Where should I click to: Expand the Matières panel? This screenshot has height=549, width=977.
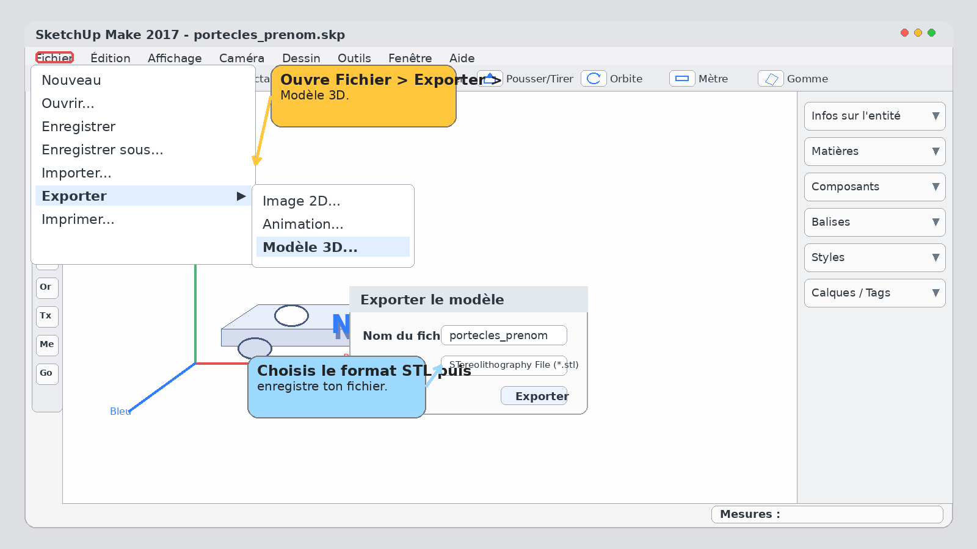tap(874, 151)
